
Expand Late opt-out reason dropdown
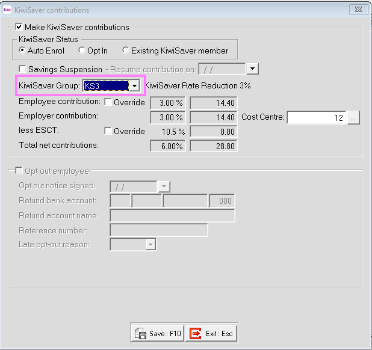pos(150,245)
